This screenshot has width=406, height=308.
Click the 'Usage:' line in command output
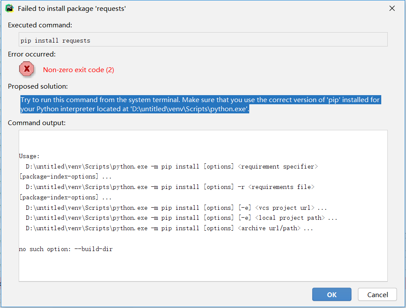(30, 156)
